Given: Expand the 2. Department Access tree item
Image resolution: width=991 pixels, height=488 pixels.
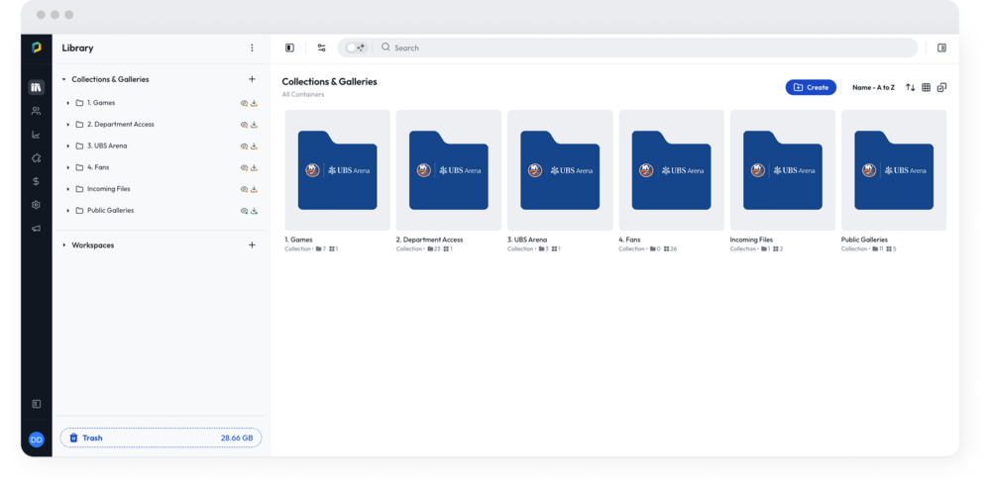Looking at the screenshot, I should tap(67, 125).
